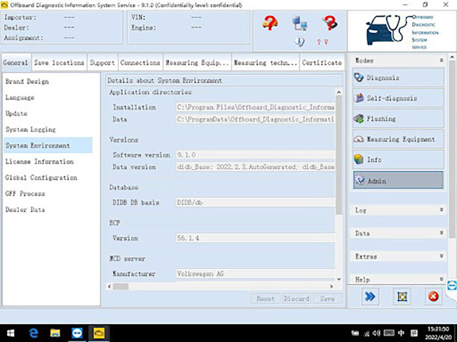The image size is (457, 342).
Task: Click the details scroll-up arrow
Action: tap(339, 92)
